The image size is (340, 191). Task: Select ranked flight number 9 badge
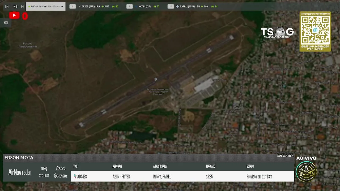pos(129,6)
